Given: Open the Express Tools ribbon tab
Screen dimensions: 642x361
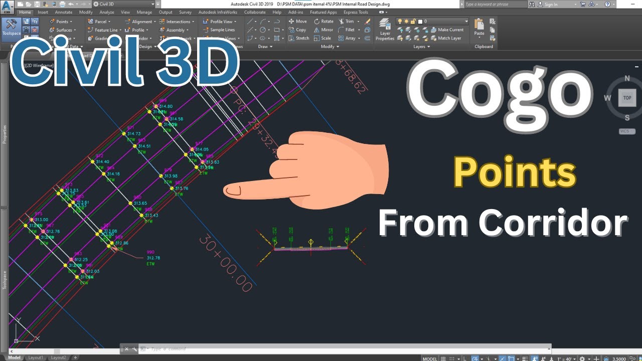Looking at the screenshot, I should [x=356, y=12].
